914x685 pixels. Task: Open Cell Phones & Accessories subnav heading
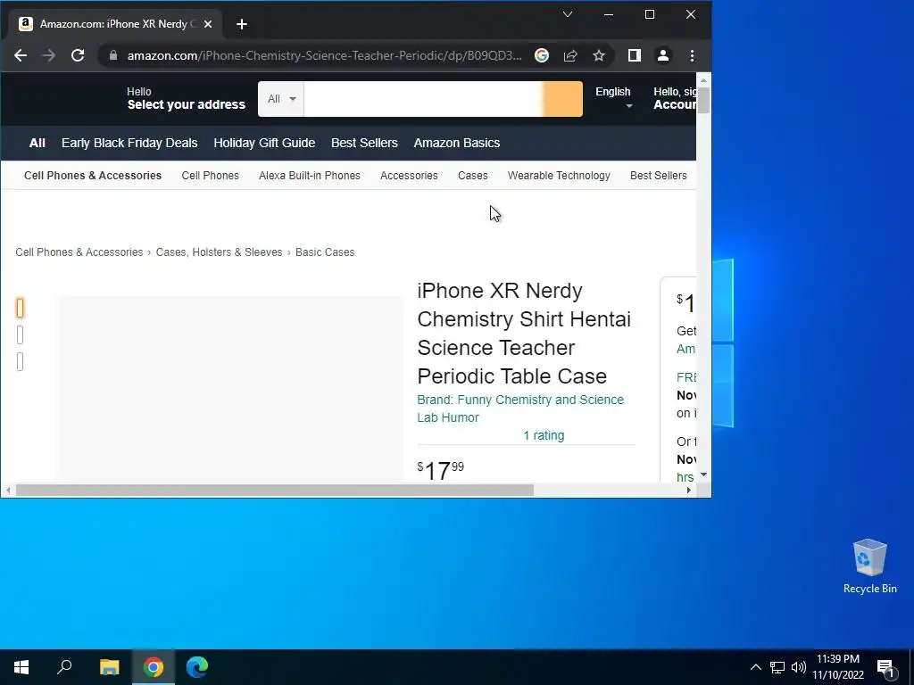[93, 176]
